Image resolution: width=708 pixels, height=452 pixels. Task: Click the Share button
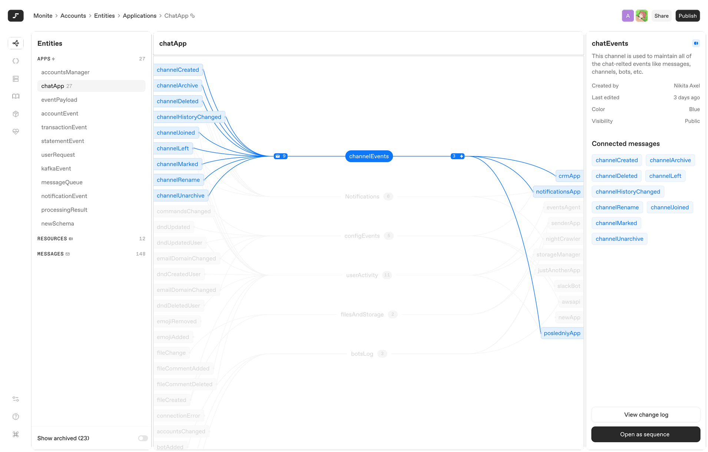pyautogui.click(x=661, y=16)
